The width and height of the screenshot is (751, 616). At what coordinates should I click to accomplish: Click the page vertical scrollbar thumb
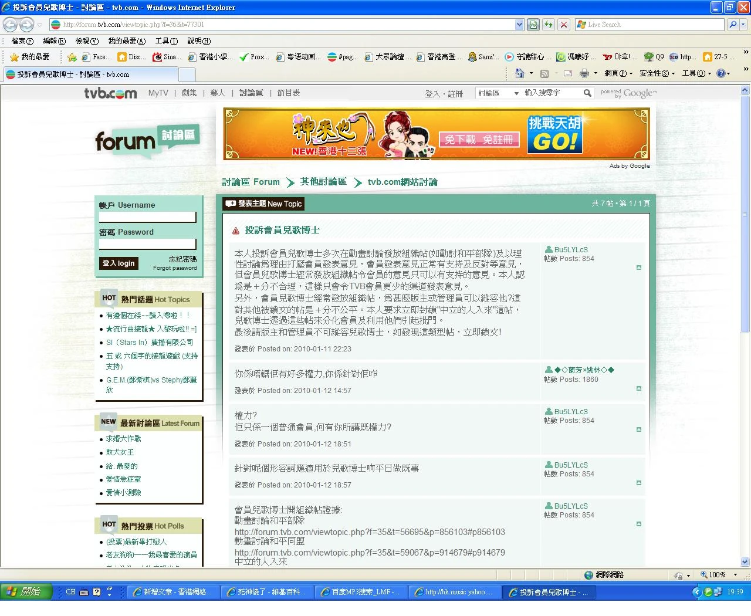coord(745,215)
